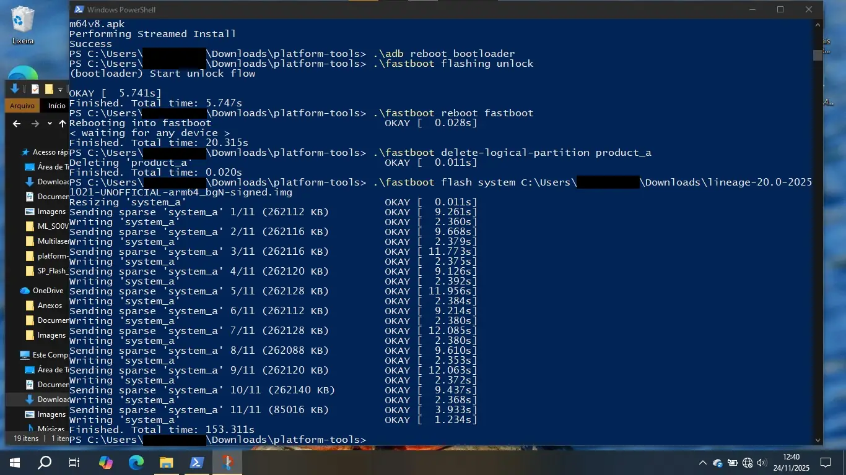Click the network globe icon in the tray
This screenshot has height=475, width=846.
pos(748,462)
